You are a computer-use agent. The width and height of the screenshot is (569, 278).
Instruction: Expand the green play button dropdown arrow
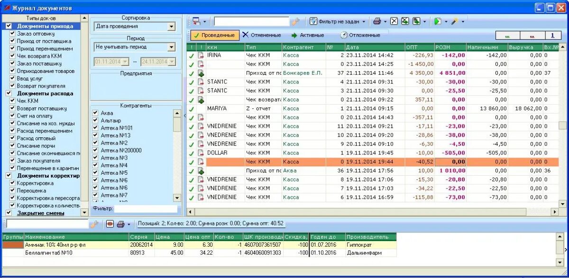point(446,21)
